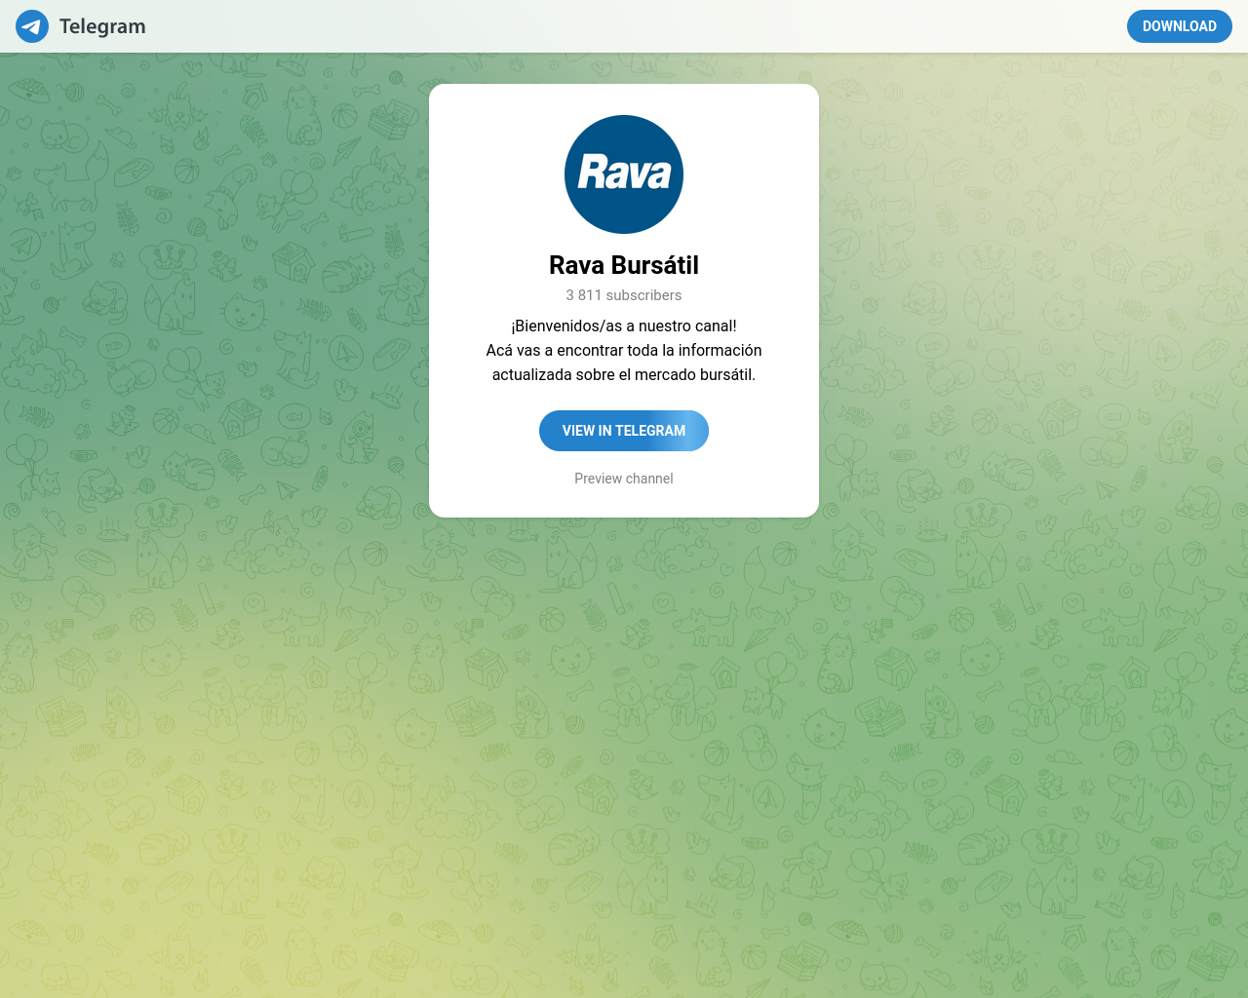Open the Rava channel avatar
The width and height of the screenshot is (1248, 998).
pyautogui.click(x=624, y=174)
